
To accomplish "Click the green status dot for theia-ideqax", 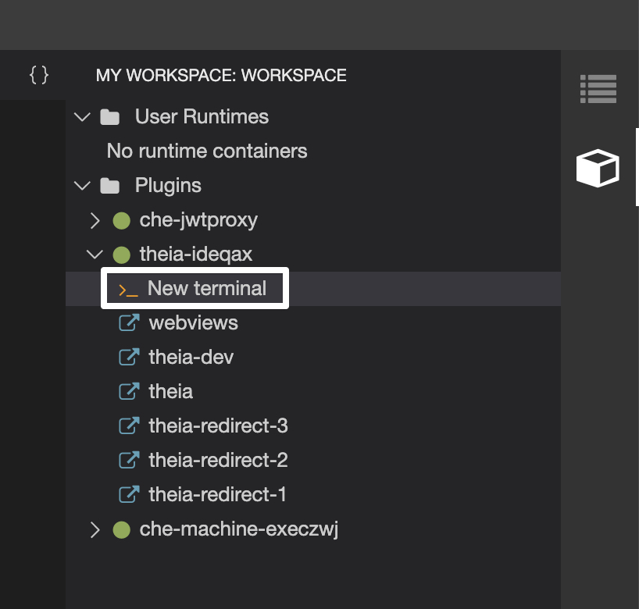I will [121, 254].
